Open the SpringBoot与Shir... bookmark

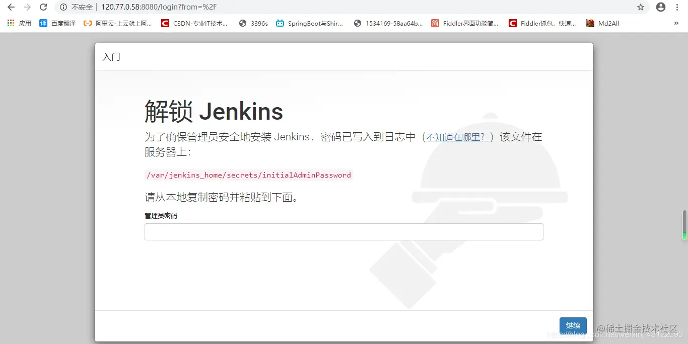tap(310, 23)
